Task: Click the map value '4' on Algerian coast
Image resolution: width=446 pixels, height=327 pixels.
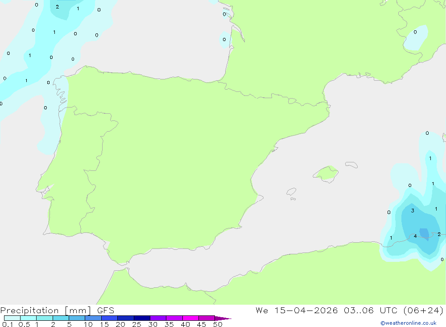Action: [x=415, y=236]
